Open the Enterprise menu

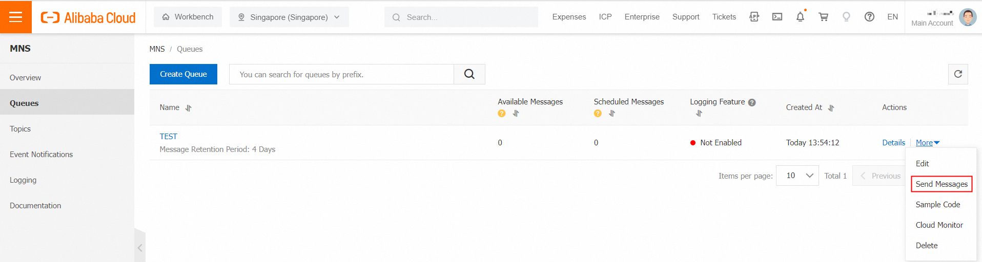pyautogui.click(x=642, y=17)
